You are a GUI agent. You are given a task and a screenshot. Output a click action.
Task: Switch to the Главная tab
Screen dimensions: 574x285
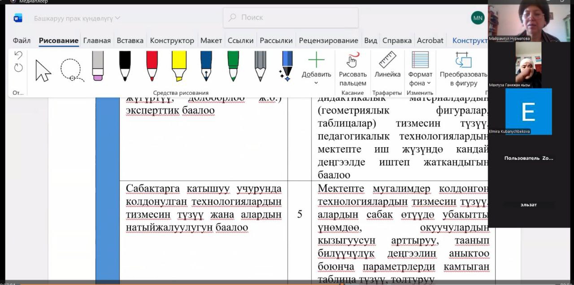(97, 40)
